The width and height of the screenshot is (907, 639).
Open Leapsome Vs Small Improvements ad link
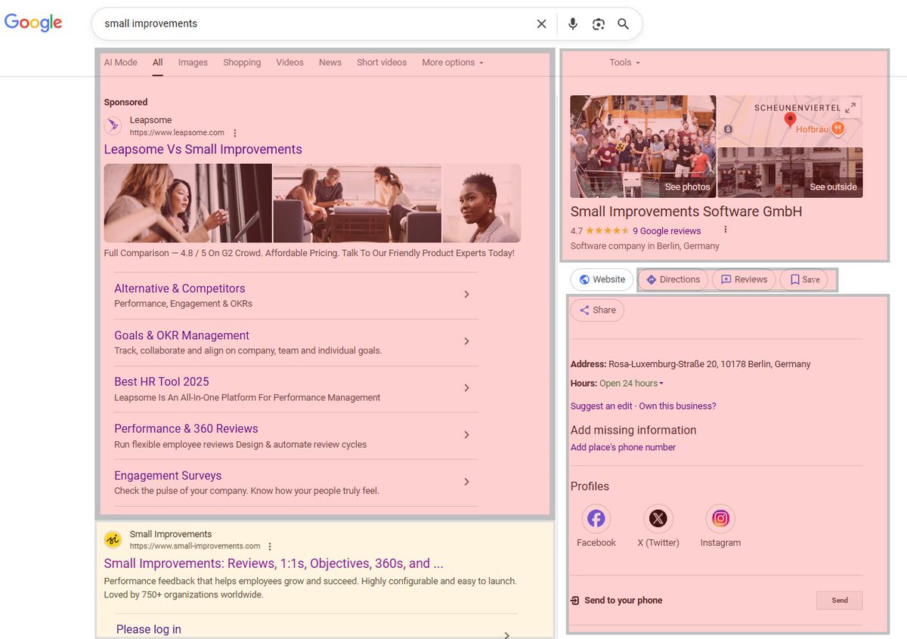(x=203, y=150)
